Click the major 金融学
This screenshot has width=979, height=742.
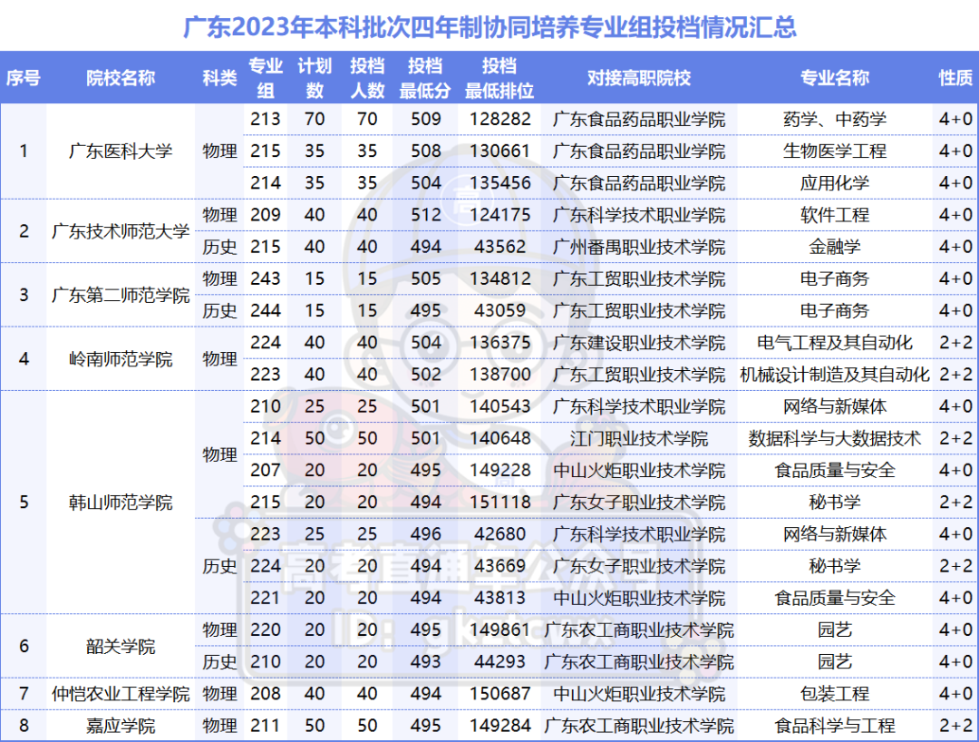click(x=835, y=247)
